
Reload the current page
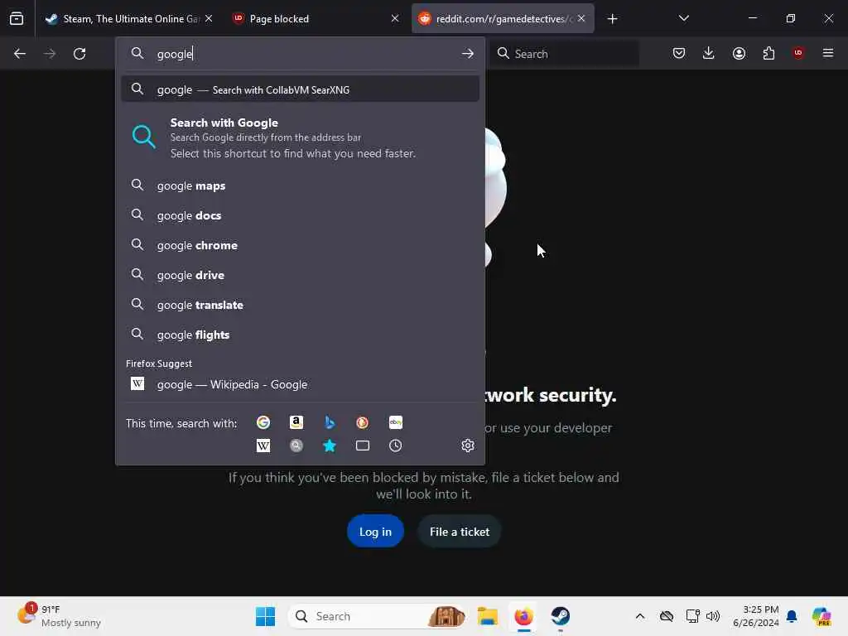[79, 54]
